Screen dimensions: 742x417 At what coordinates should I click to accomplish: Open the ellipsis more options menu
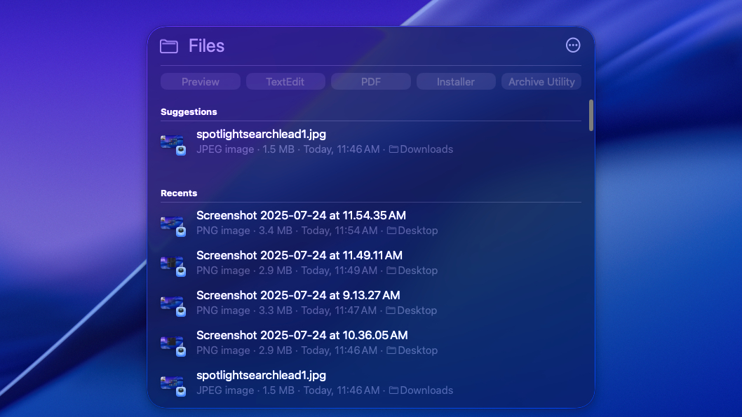(573, 46)
